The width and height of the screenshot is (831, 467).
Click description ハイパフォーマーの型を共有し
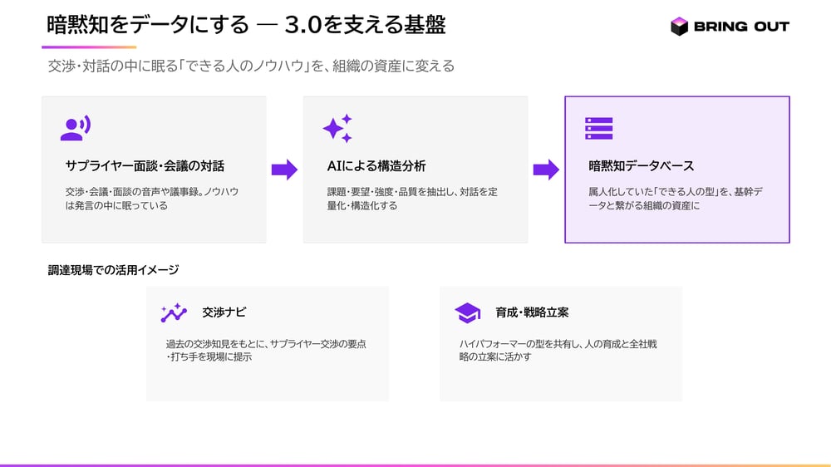coord(558,350)
